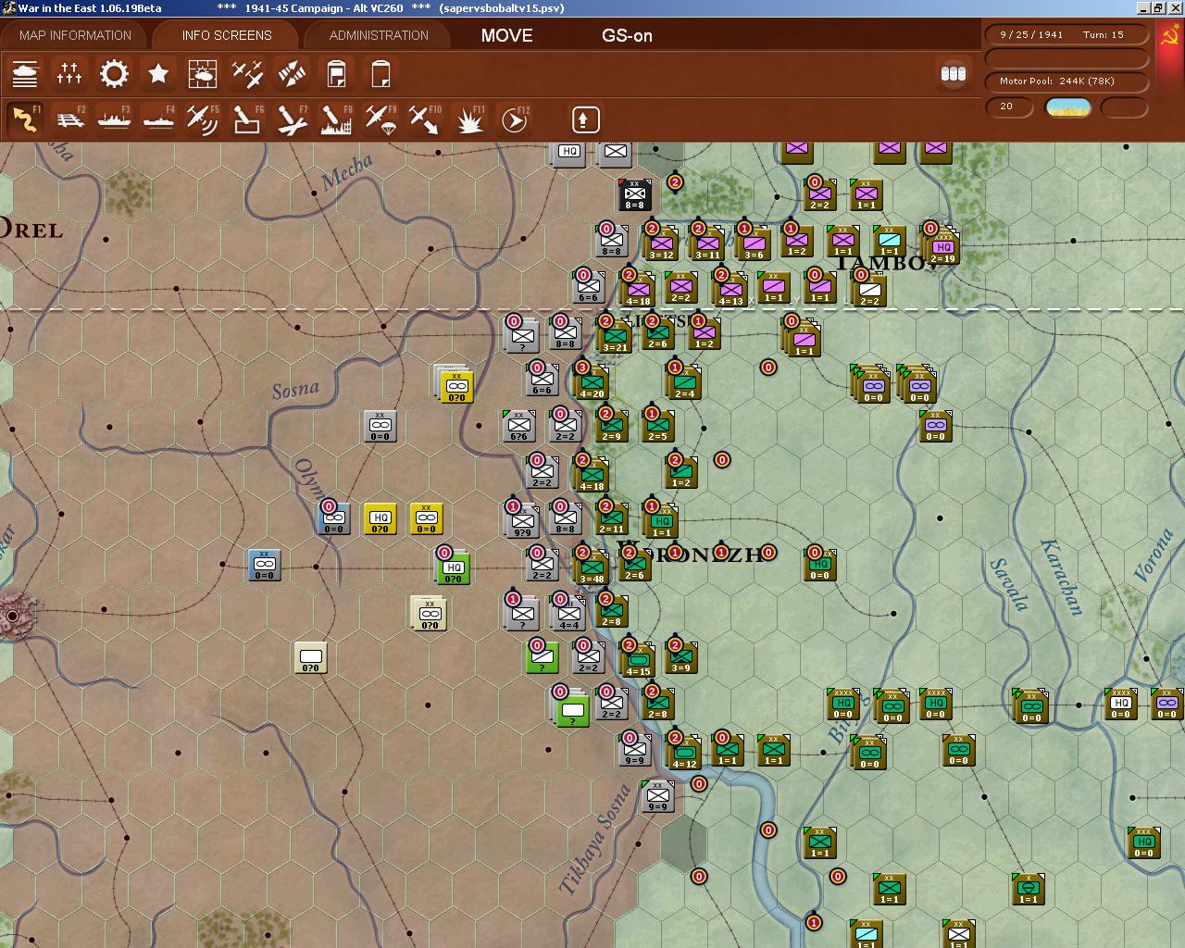The image size is (1185, 948).
Task: Toggle the GS-on indicator
Action: [627, 35]
